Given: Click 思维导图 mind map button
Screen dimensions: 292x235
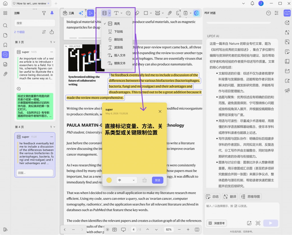Looking at the screenshot, I should pyautogui.click(x=250, y=197).
